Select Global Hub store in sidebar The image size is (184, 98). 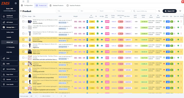pos(9,42)
